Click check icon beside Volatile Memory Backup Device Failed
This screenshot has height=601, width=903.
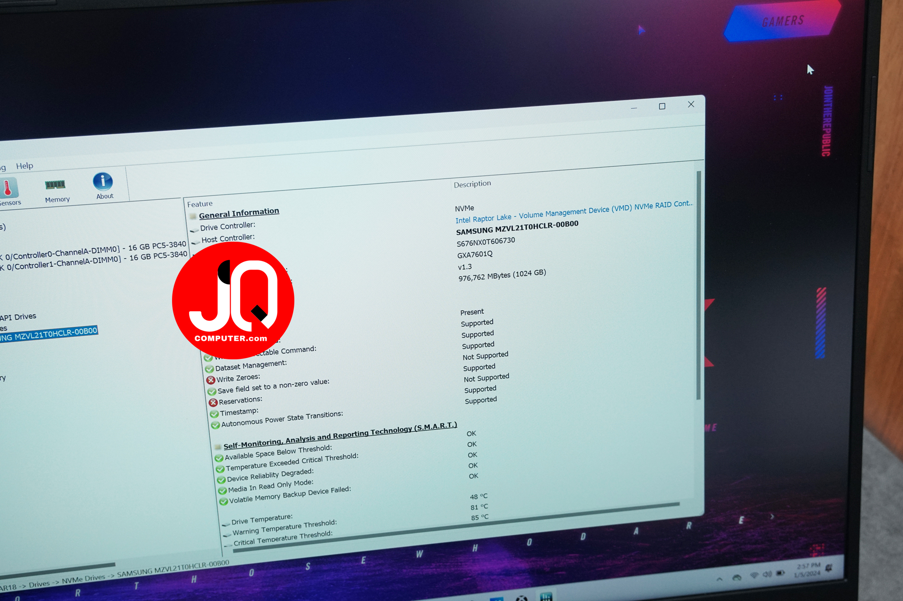[223, 501]
